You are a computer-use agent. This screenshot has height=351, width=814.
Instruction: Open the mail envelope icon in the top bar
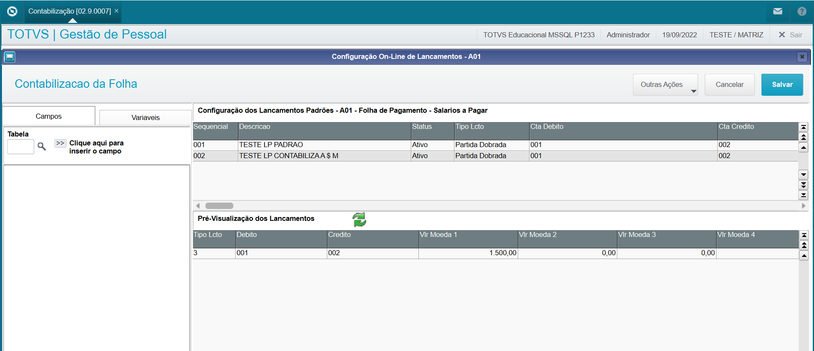pos(778,11)
